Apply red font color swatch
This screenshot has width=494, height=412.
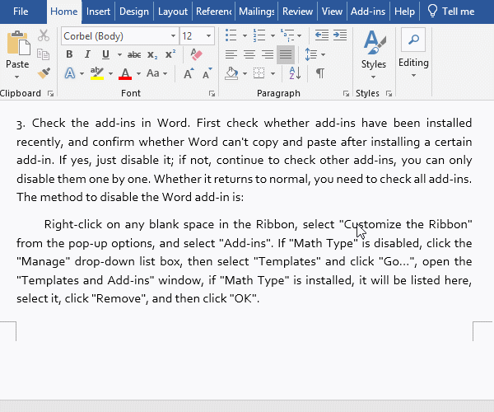(125, 74)
